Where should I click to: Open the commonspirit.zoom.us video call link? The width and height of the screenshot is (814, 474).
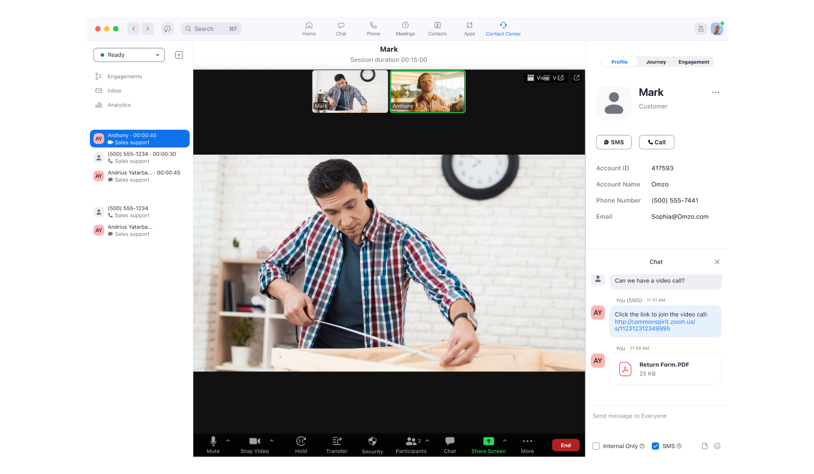(x=655, y=325)
